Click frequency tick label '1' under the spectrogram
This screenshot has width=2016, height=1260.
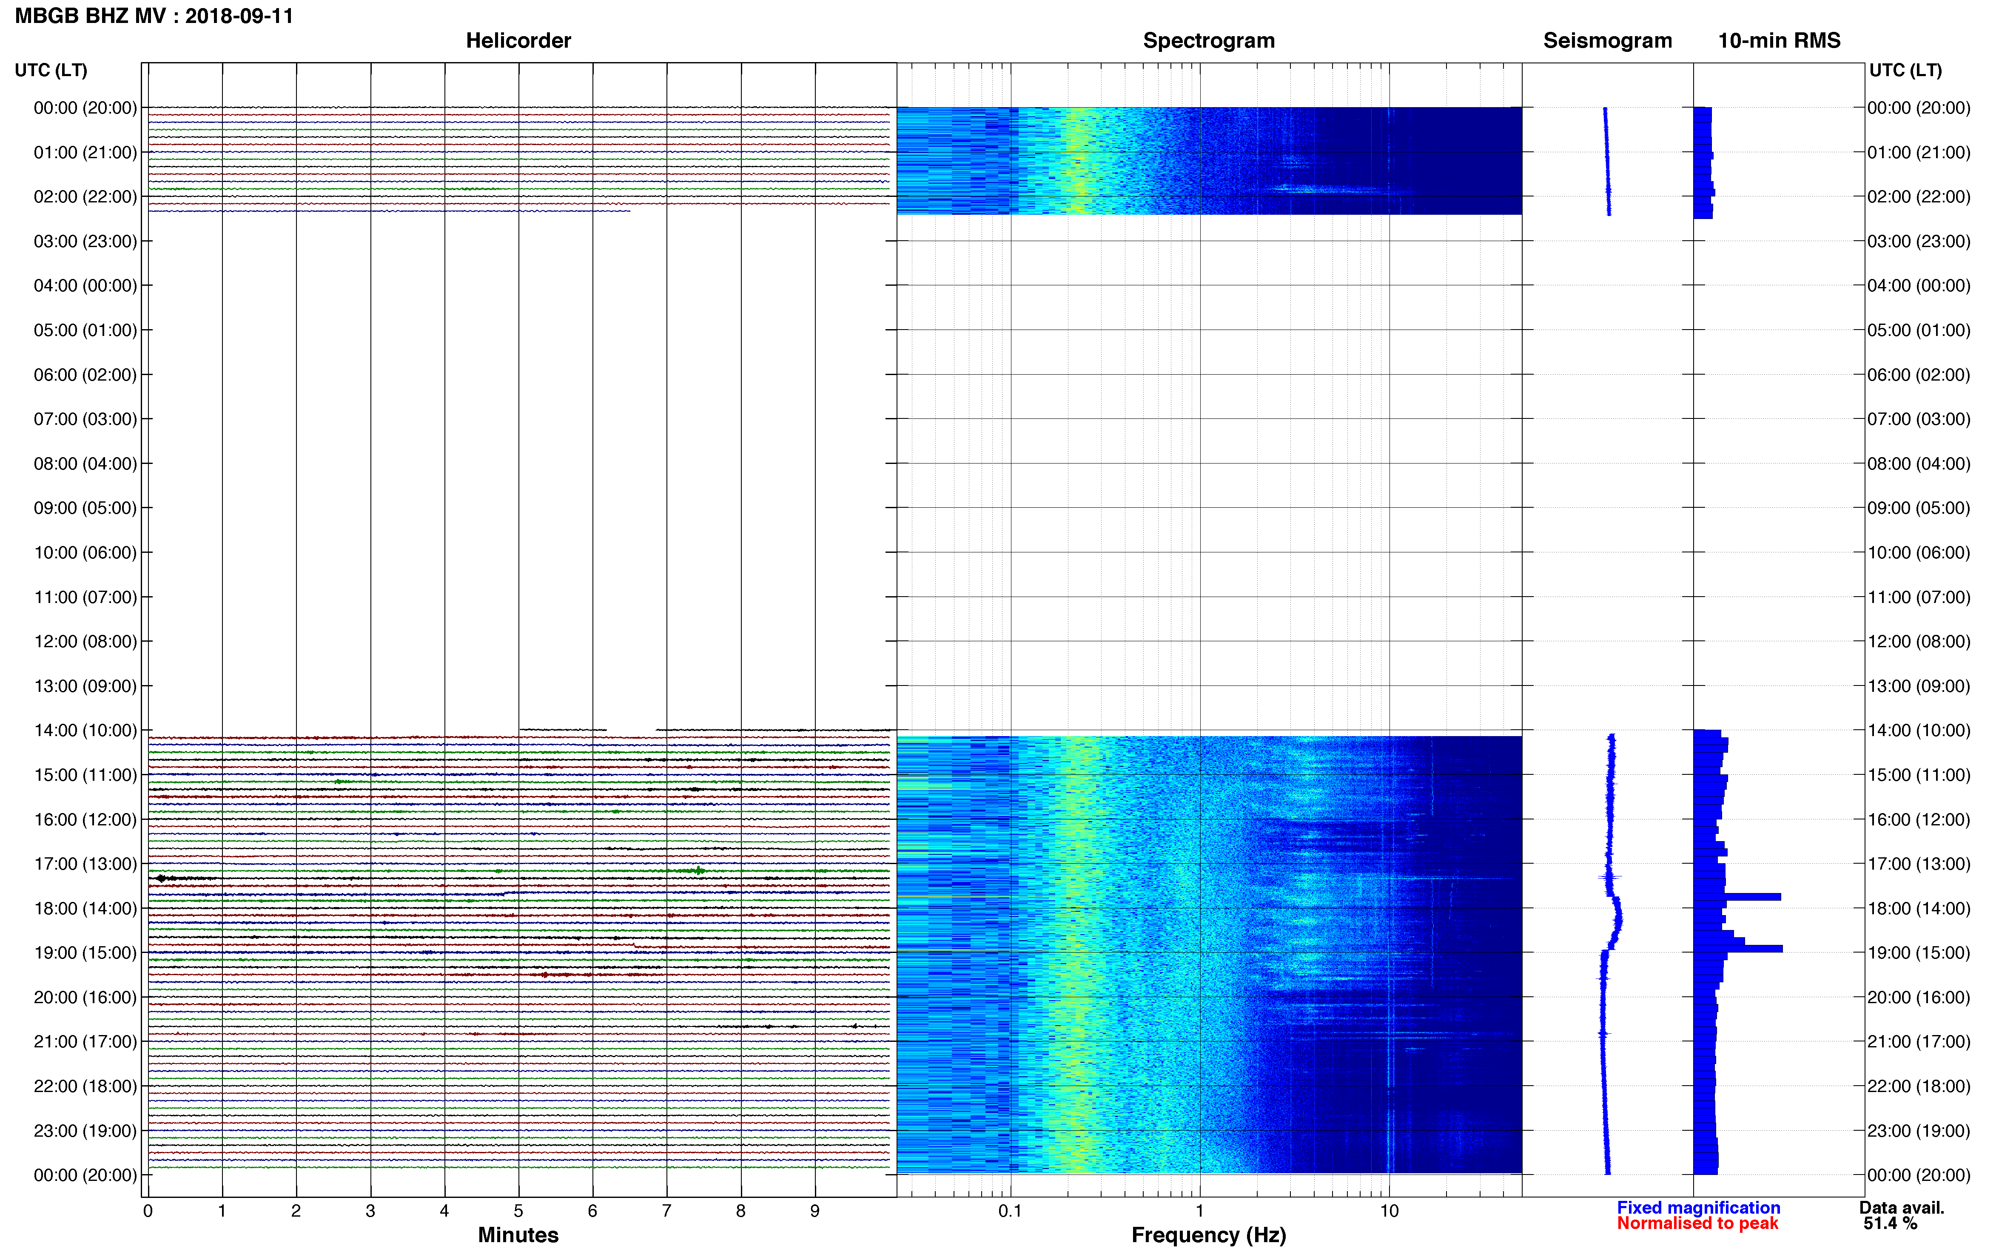[x=1200, y=1211]
